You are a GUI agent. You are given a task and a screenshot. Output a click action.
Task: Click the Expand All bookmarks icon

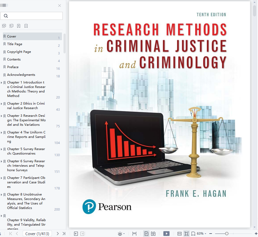(x=4, y=26)
